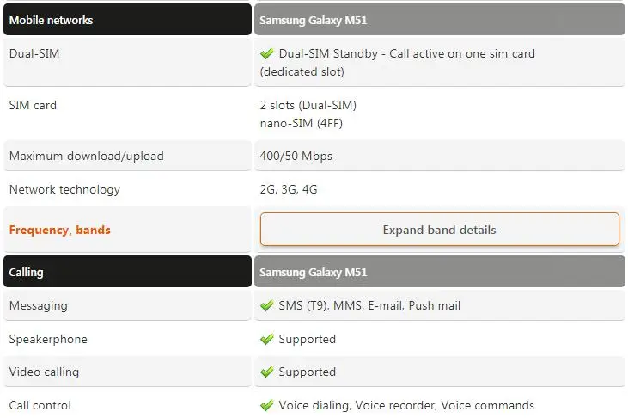Click the Network technology label
This screenshot has height=418, width=628.
coord(64,189)
